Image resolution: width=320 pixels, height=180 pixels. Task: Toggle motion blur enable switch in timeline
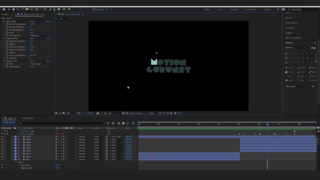(x=127, y=123)
